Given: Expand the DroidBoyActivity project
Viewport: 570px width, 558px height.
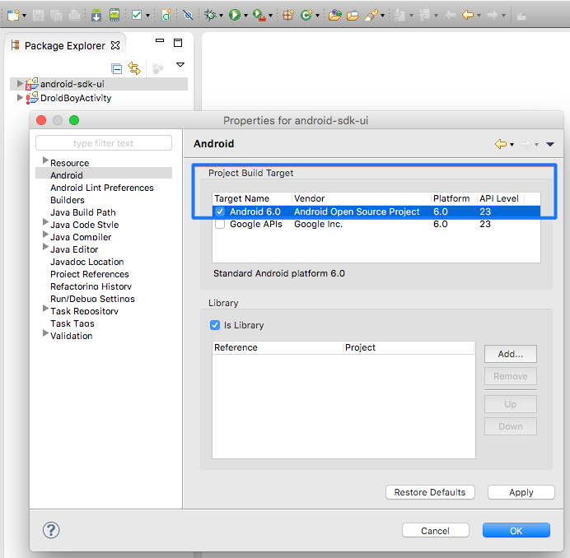Looking at the screenshot, I should (21, 98).
